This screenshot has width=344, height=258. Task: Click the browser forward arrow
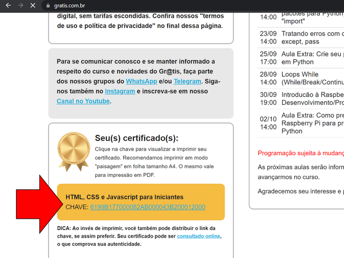(20, 5)
